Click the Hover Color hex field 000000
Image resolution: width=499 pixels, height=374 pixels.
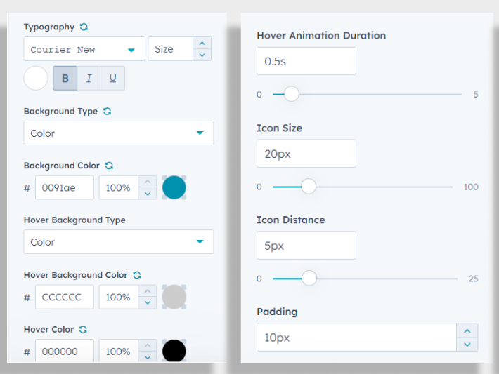point(65,351)
